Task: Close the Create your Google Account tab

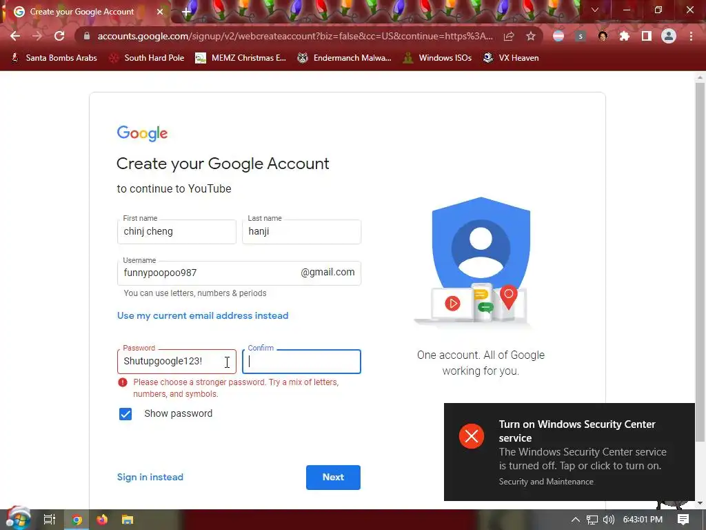Action: [160, 12]
